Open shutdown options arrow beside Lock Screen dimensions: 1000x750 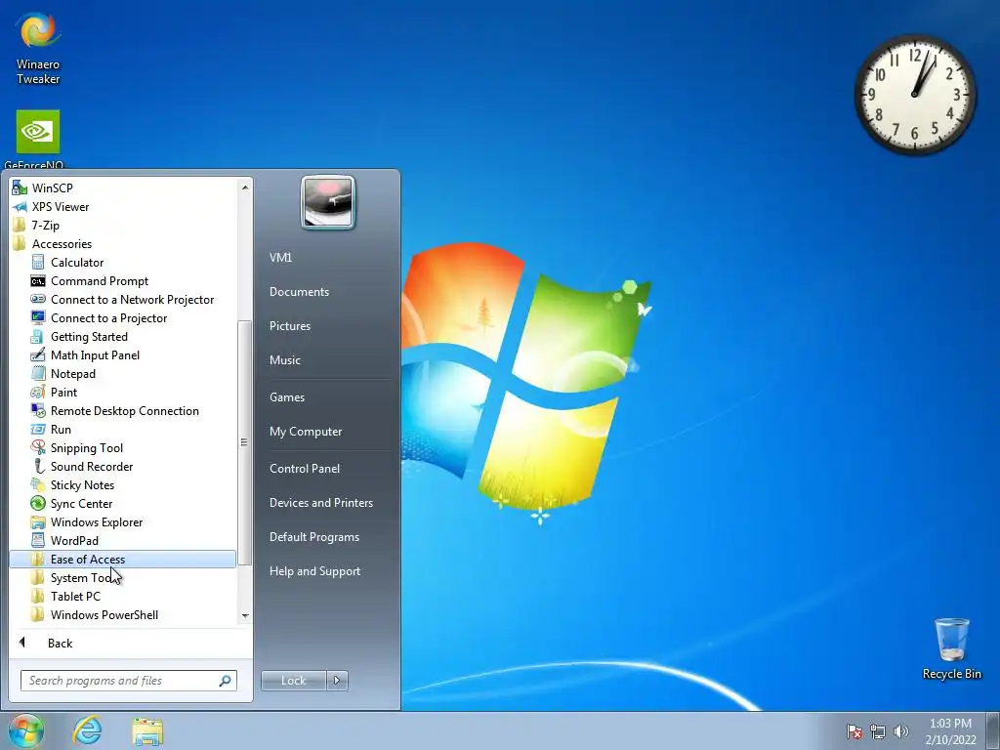coord(337,680)
